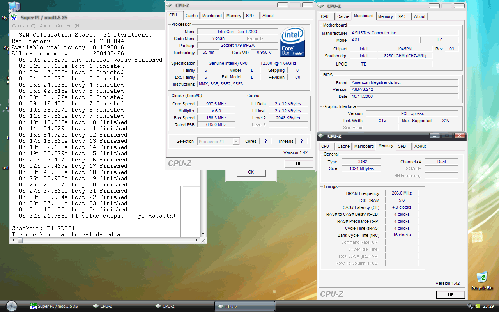Click OK in CPU-Z Memory window
Screen dimensions: 499x312
coord(451,294)
